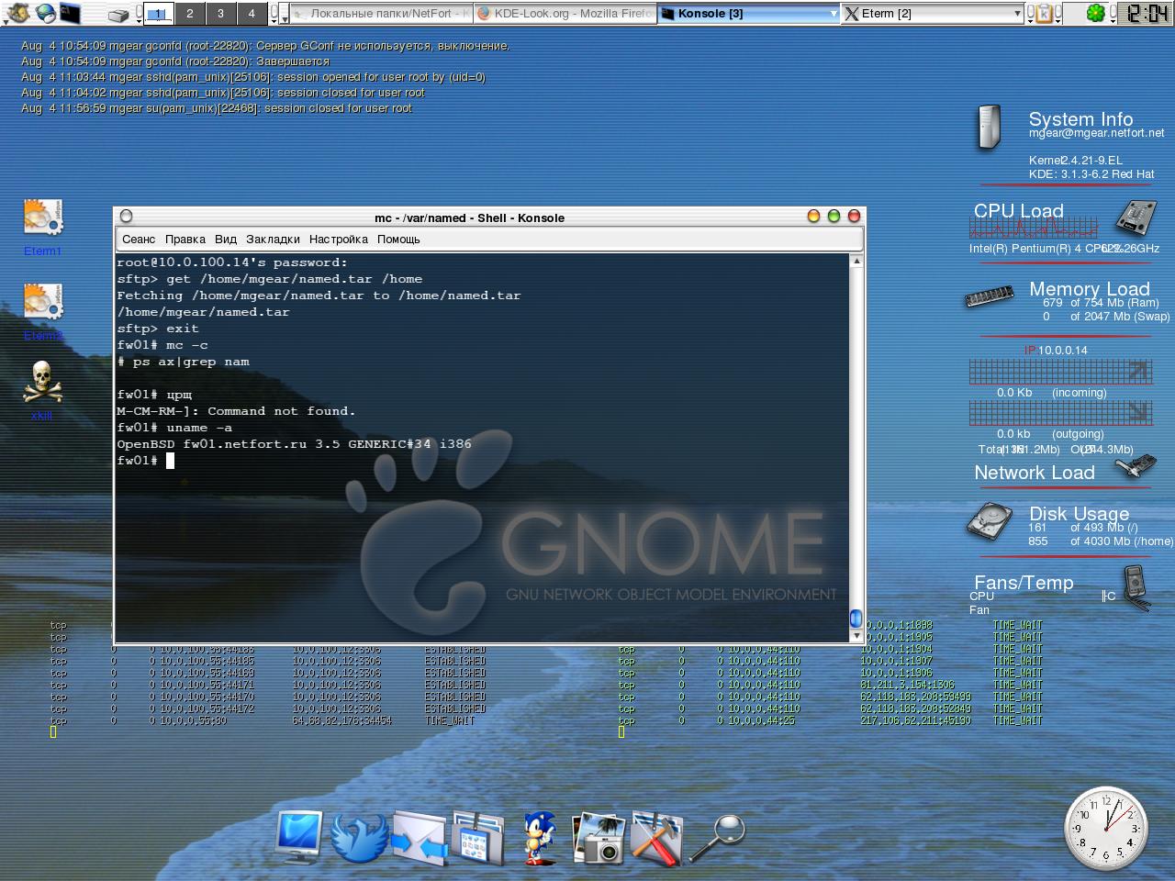
Task: Open the hammer tools folder dock icon
Action: (656, 837)
